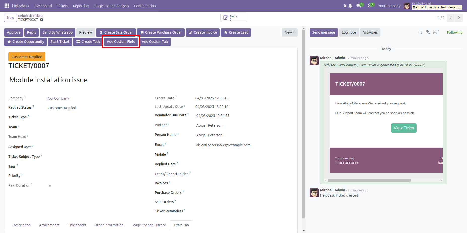Click the gear icon next to TICKET/0007
The image size is (467, 233).
point(42,20)
